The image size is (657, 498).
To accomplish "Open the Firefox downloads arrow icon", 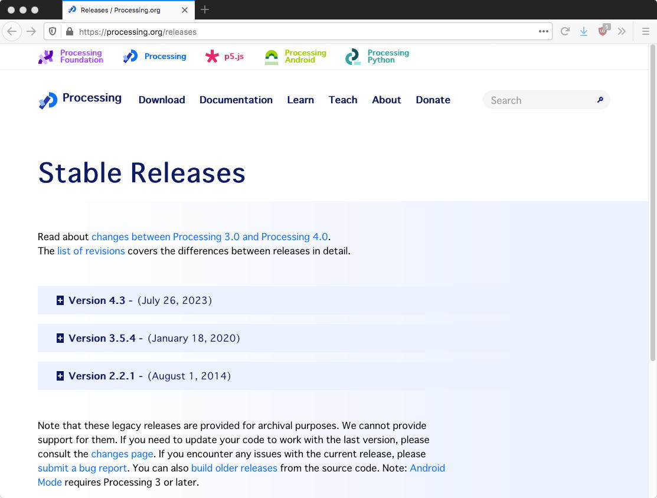I will tap(584, 31).
